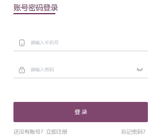
Task: Open the 忘记密码? link
Action: [133, 132]
